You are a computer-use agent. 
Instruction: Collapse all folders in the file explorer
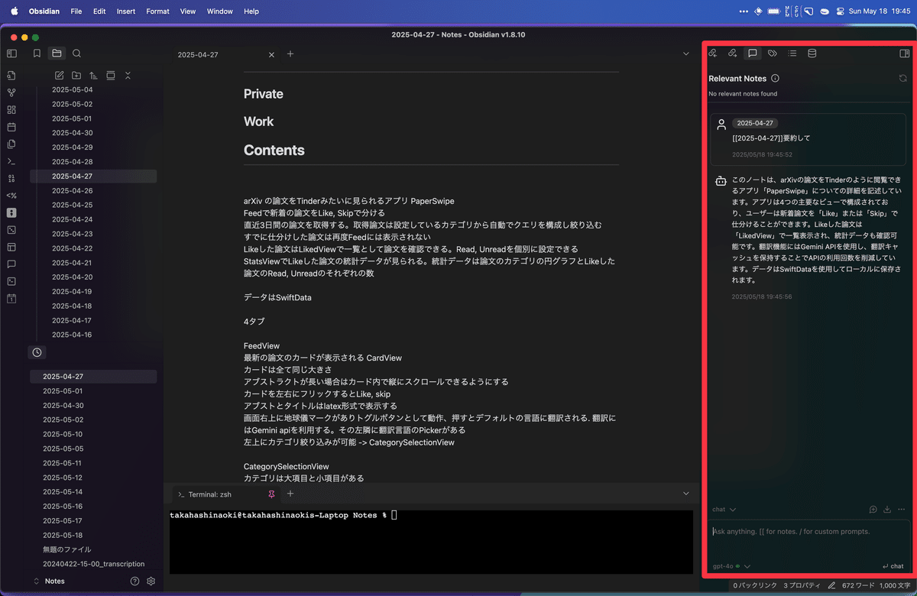pyautogui.click(x=128, y=75)
